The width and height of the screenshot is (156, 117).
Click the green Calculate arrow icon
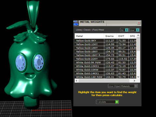click(117, 102)
